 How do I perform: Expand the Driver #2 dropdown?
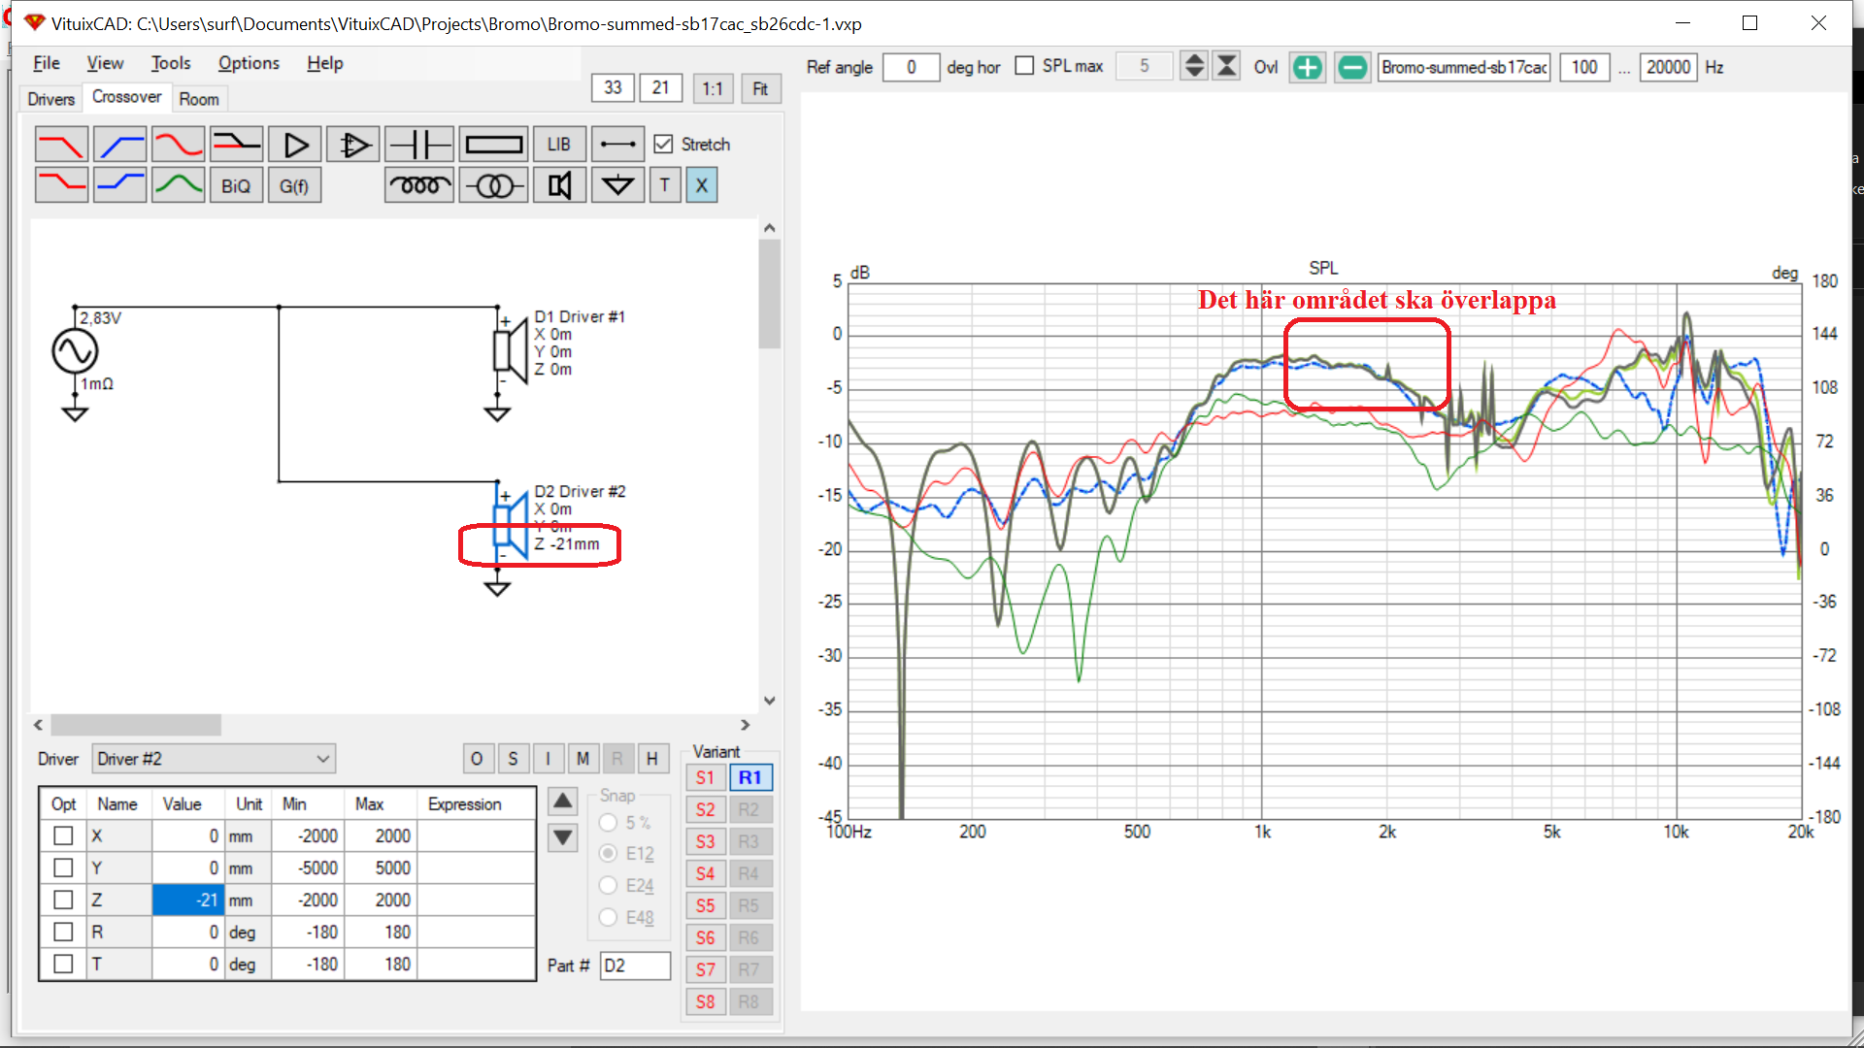pyautogui.click(x=322, y=759)
